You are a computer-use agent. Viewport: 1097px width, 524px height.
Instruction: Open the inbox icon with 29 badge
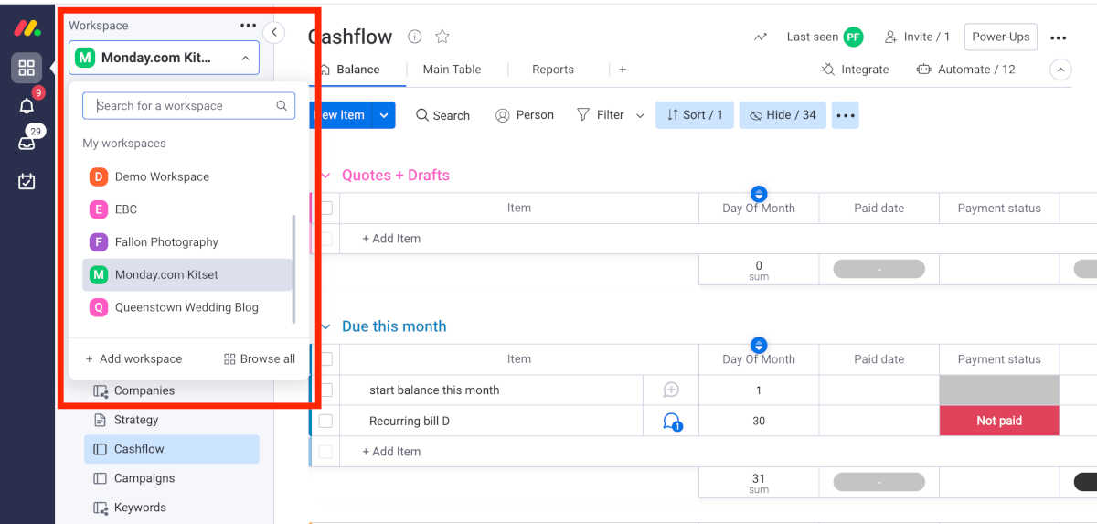pyautogui.click(x=27, y=143)
